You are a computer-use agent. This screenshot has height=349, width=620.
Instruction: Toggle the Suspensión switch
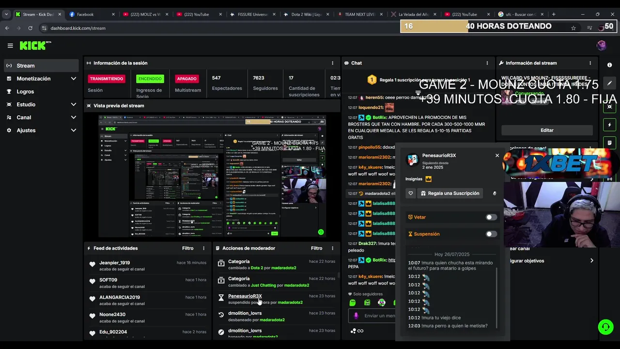tap(491, 234)
